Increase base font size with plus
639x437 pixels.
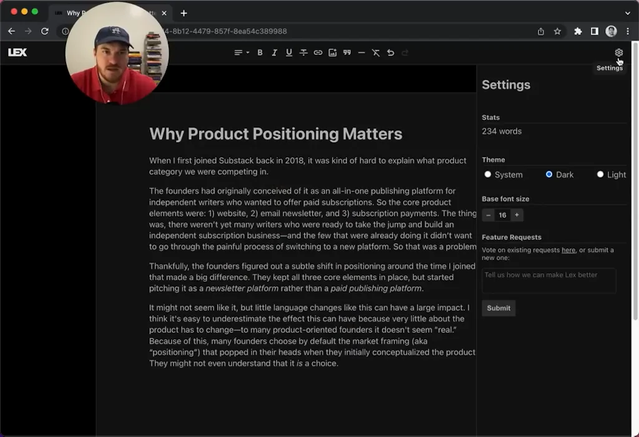click(x=517, y=214)
